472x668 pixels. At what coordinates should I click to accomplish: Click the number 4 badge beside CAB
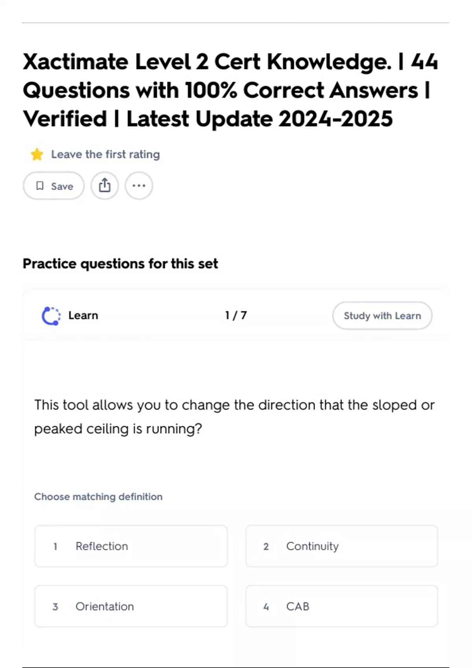click(266, 607)
